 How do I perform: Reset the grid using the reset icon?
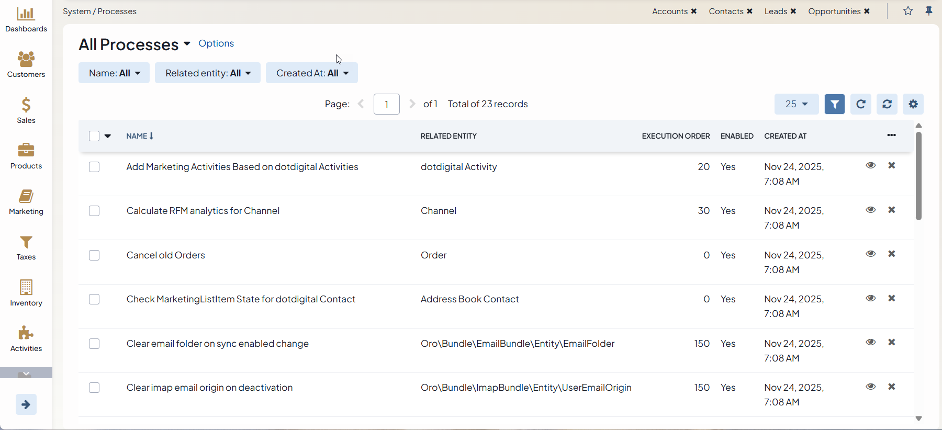887,104
